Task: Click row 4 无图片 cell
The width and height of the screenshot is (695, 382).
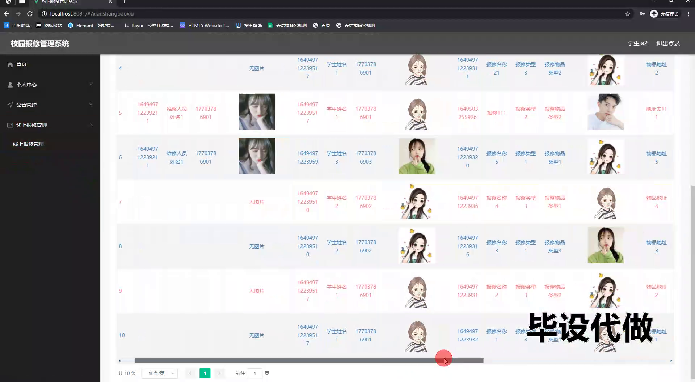Action: click(x=257, y=68)
